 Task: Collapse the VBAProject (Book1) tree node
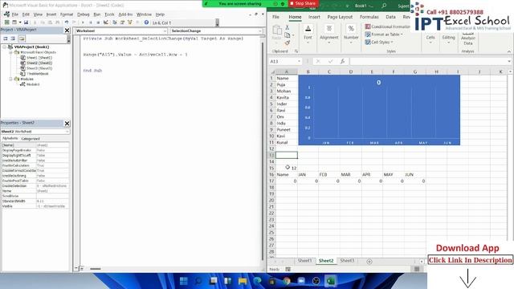point(5,47)
